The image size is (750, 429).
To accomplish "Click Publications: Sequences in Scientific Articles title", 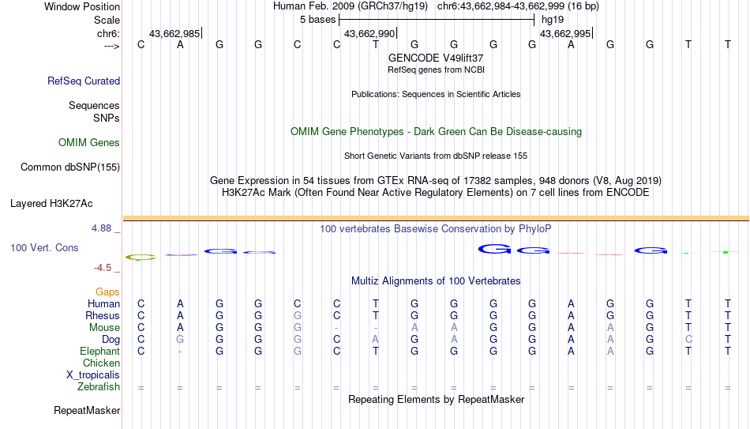I will [x=436, y=94].
